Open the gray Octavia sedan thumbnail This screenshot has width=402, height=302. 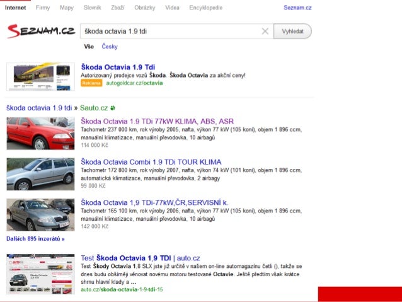[x=40, y=214]
